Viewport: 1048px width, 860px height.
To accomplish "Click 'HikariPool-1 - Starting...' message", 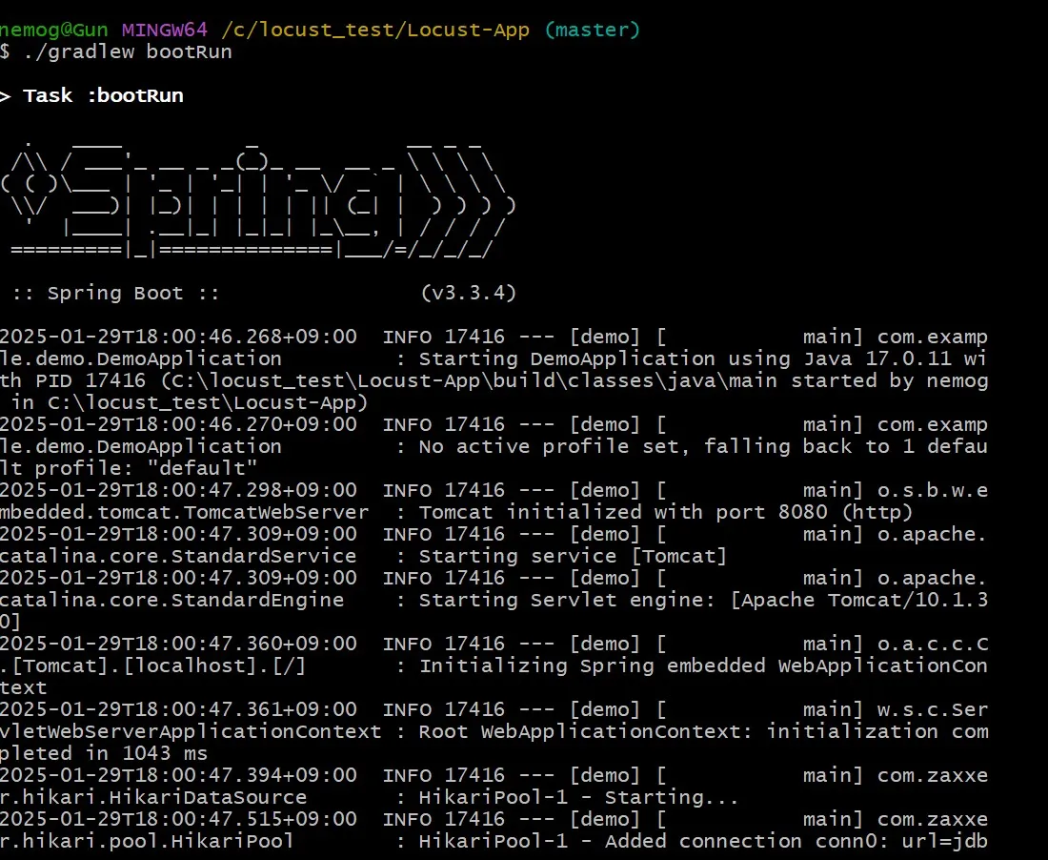I will click(x=579, y=797).
